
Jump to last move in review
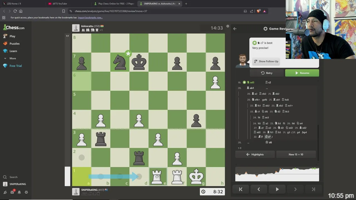(313, 189)
